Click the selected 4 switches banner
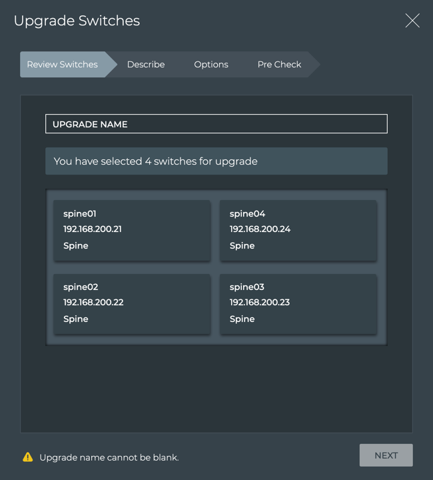 [x=216, y=161]
